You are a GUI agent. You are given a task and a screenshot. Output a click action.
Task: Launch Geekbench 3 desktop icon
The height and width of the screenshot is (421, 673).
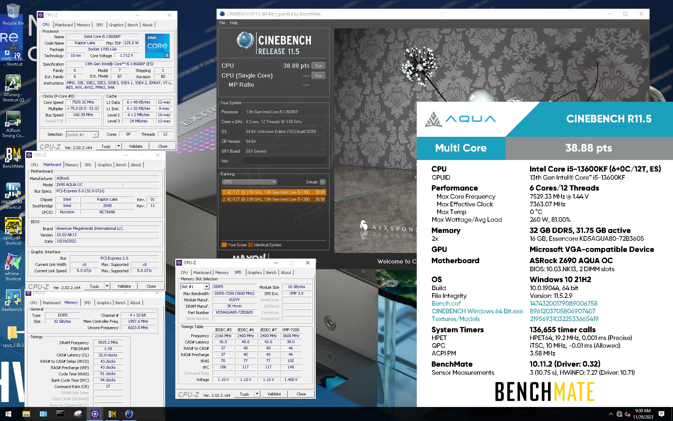13,300
